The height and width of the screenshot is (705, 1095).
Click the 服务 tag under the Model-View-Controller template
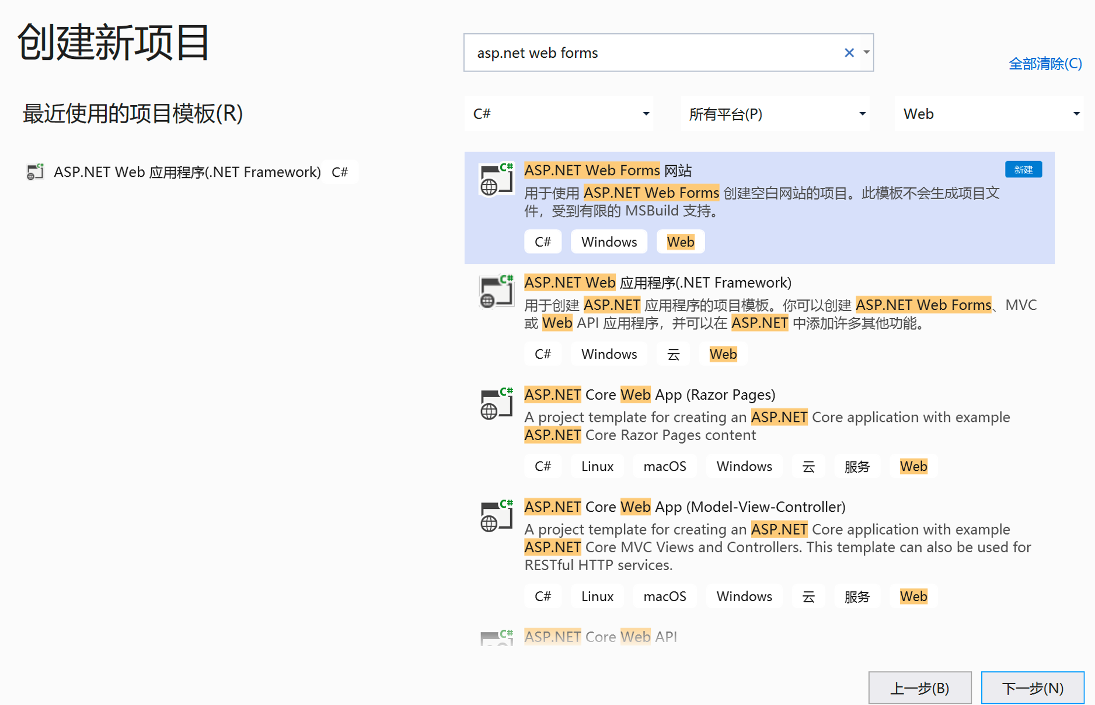(857, 596)
